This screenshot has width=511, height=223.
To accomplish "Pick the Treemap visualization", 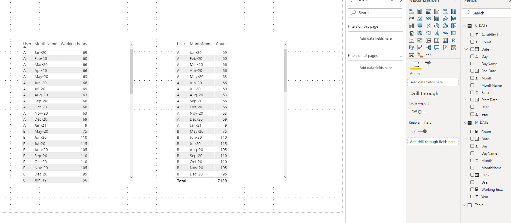I will (x=454, y=26).
